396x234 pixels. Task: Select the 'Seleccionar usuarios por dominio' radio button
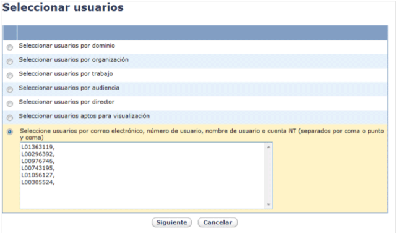[x=10, y=48]
